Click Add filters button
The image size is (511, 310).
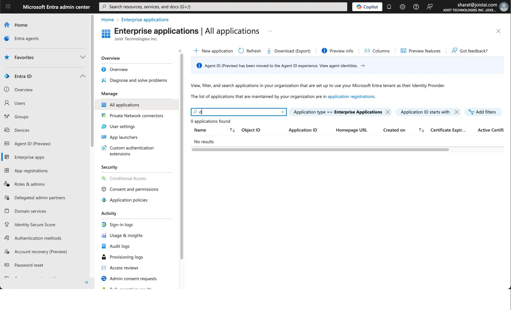[x=483, y=112]
